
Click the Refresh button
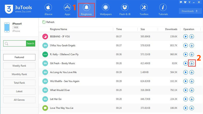[x=48, y=22]
